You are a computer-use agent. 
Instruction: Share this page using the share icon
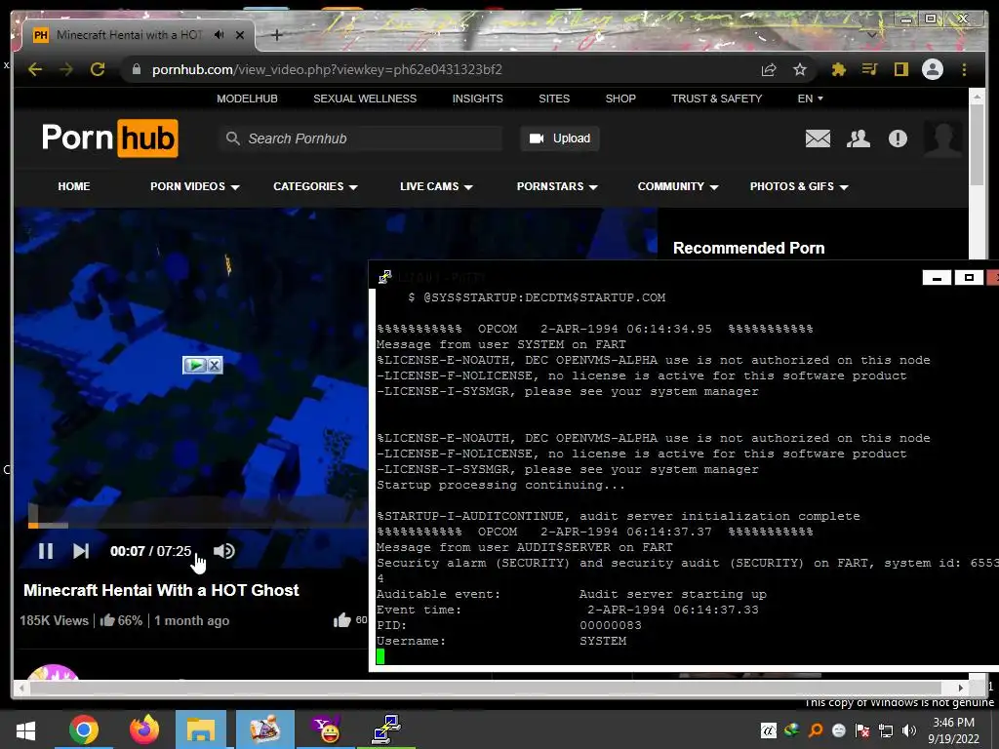coord(769,69)
